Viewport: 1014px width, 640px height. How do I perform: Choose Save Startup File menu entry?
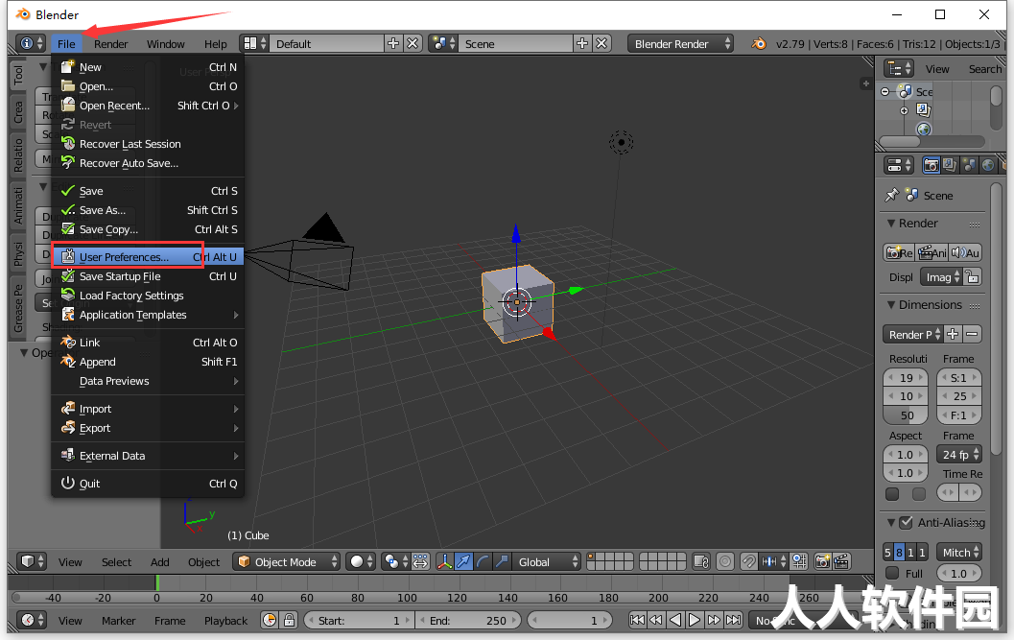coord(148,276)
